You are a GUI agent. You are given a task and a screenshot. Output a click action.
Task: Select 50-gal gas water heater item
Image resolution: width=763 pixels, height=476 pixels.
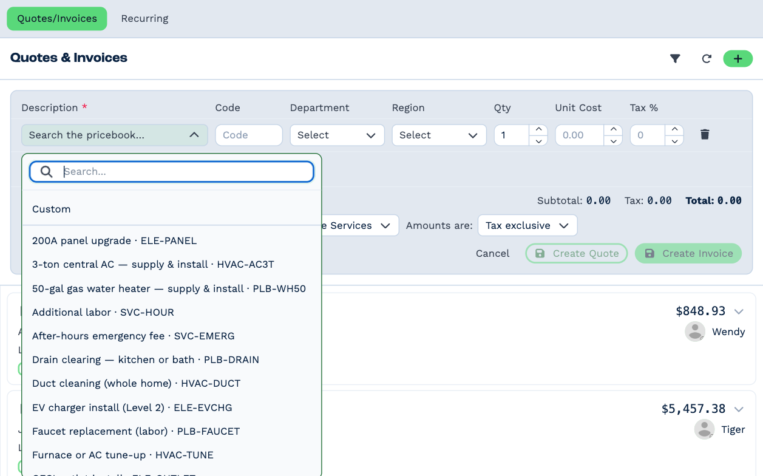click(x=172, y=288)
